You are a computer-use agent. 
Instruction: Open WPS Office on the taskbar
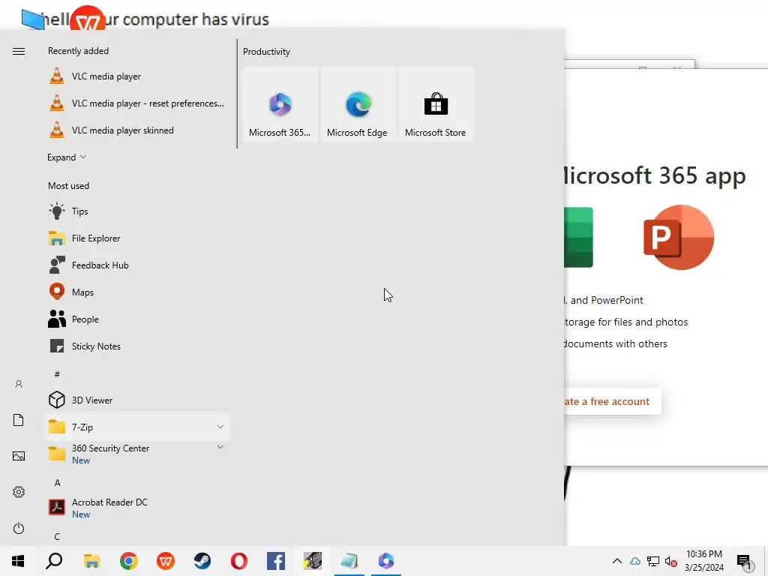coord(166,561)
